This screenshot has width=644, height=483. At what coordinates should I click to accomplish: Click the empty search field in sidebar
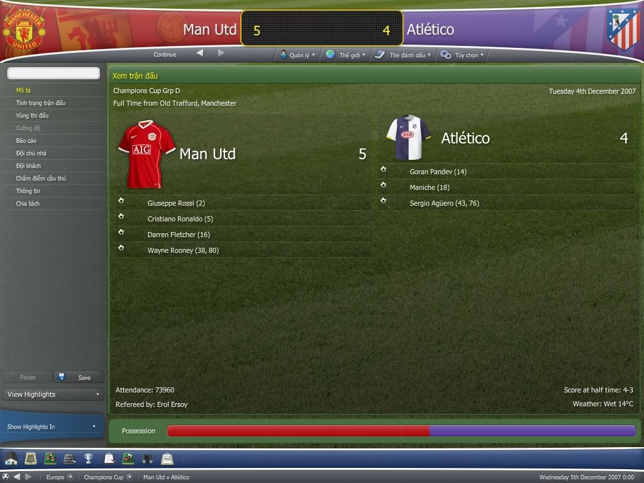coord(53,73)
